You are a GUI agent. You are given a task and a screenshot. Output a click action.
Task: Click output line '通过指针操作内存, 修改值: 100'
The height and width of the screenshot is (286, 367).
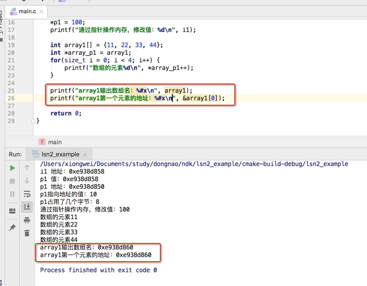coord(85,210)
